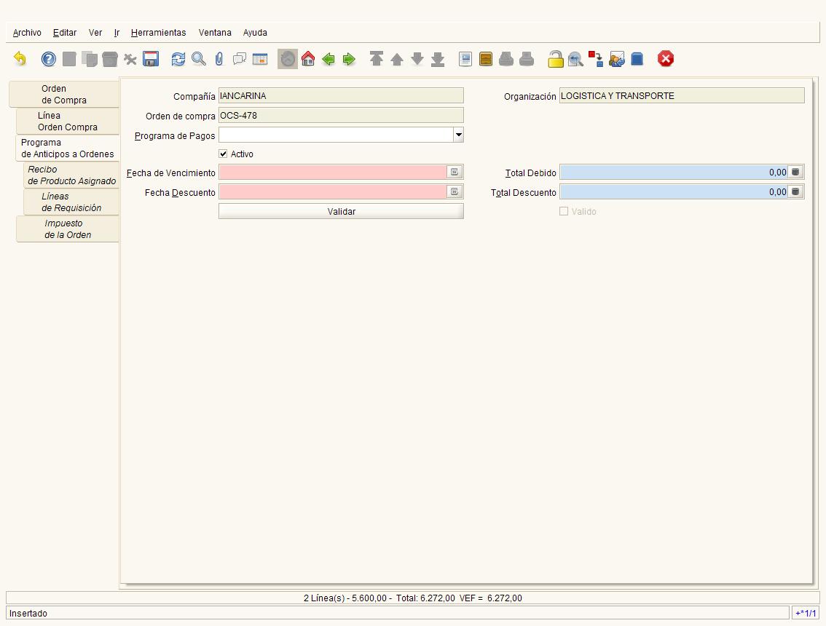This screenshot has height=626, width=826.
Task: Open the Editar menu
Action: [x=65, y=33]
